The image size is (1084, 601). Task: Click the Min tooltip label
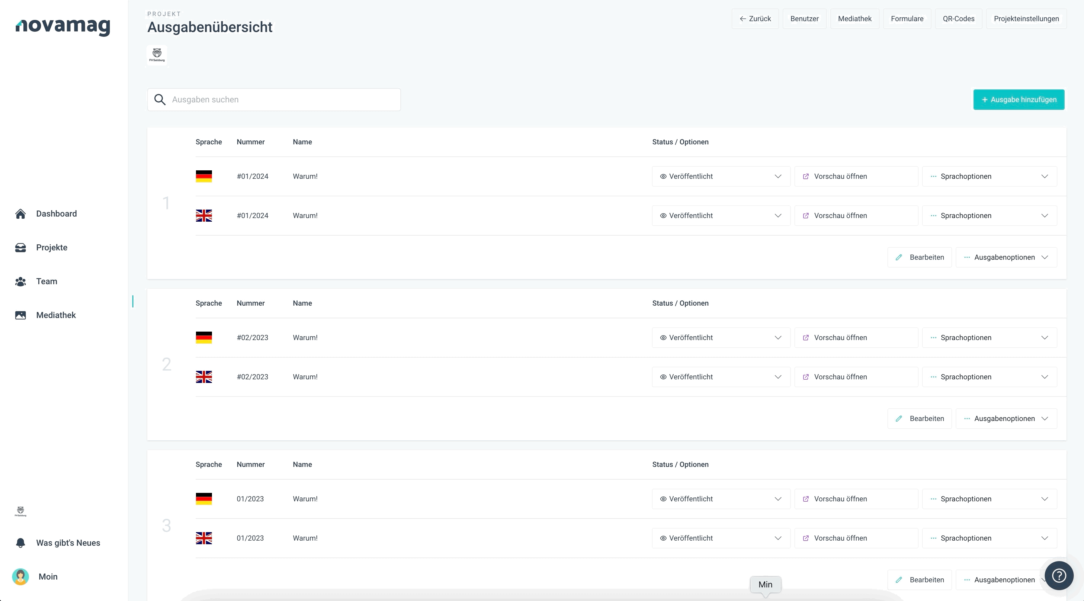765,585
